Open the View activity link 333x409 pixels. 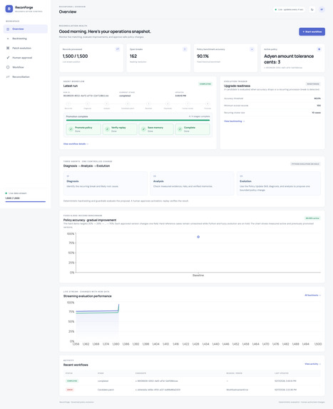312,364
